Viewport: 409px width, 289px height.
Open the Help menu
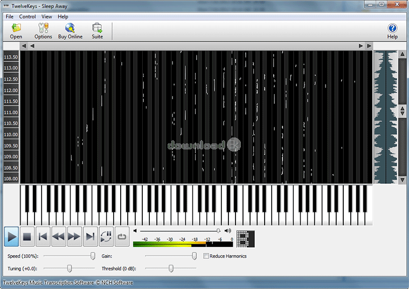[63, 17]
